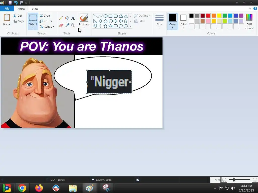Select the Eraser tool

coord(61,25)
